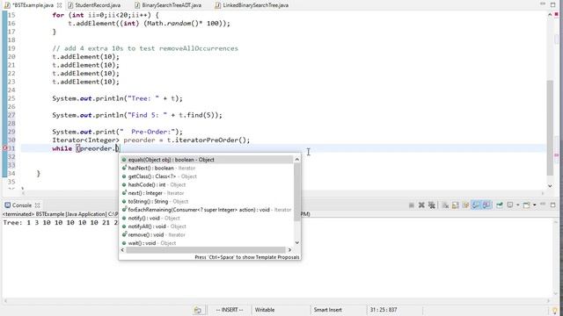Choose notifyAll() : void proposal

207,226
